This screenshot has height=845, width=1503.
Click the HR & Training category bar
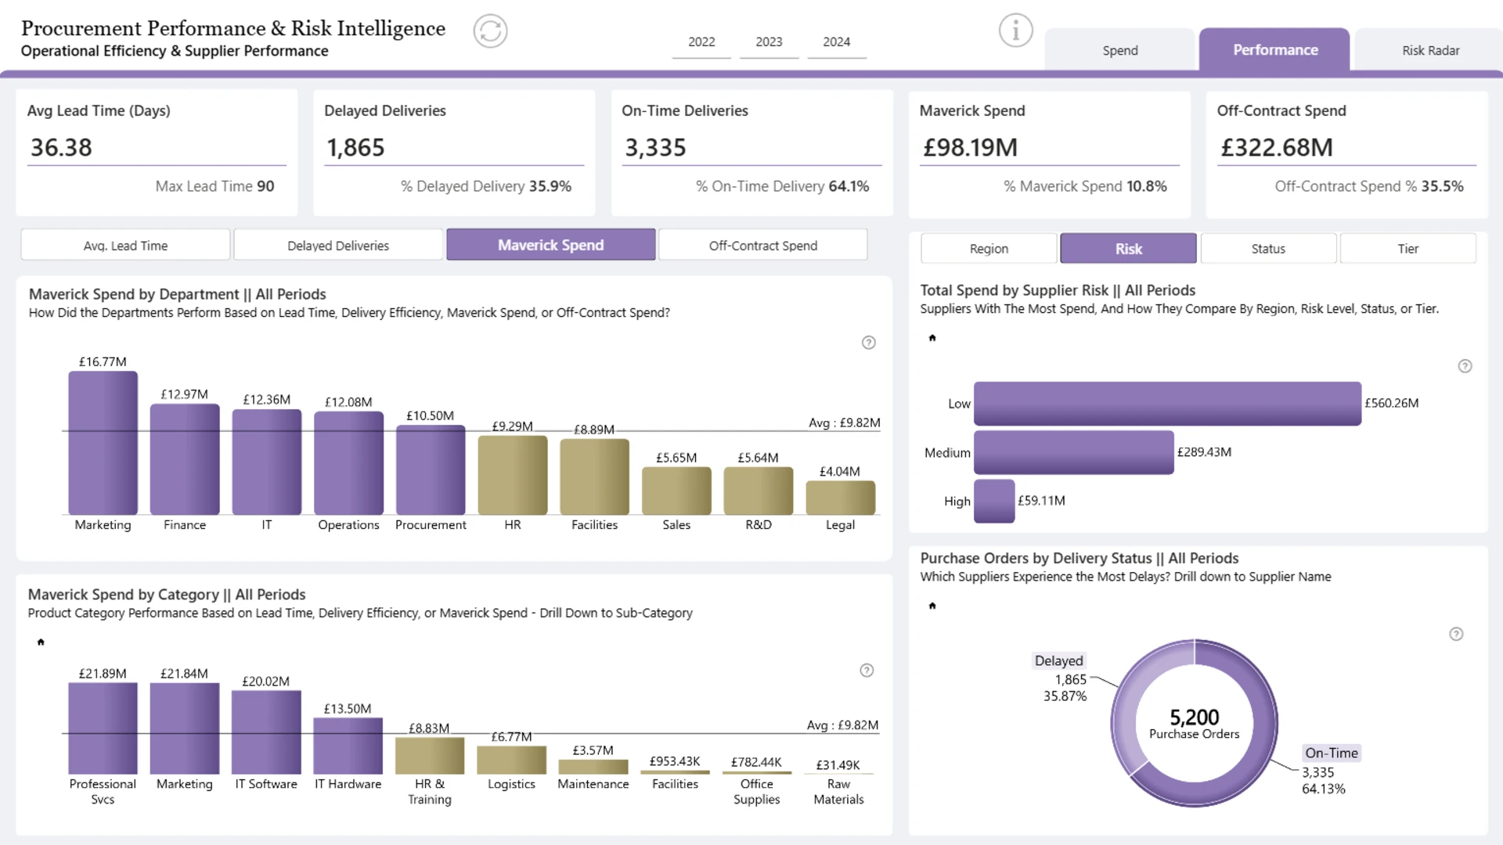(430, 756)
